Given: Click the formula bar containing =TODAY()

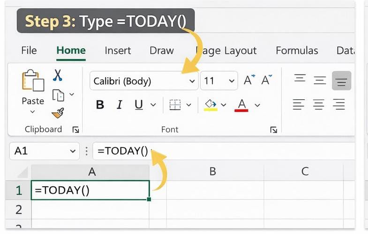Looking at the screenshot, I should click(x=211, y=151).
